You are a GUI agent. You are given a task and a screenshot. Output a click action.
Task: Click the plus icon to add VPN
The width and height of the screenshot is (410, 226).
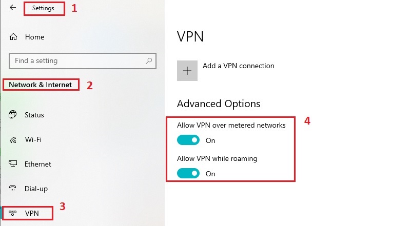pyautogui.click(x=187, y=71)
